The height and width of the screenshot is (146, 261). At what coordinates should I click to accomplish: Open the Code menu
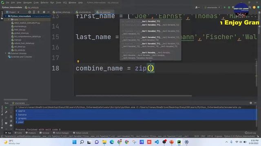(36, 3)
